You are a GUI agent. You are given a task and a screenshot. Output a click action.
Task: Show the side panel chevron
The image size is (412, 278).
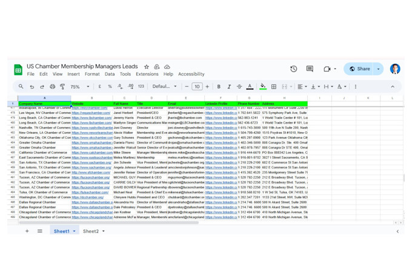[397, 231]
